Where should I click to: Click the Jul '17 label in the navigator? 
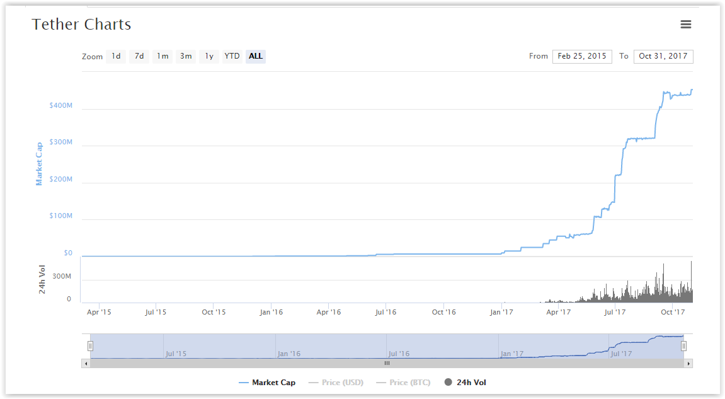click(621, 354)
